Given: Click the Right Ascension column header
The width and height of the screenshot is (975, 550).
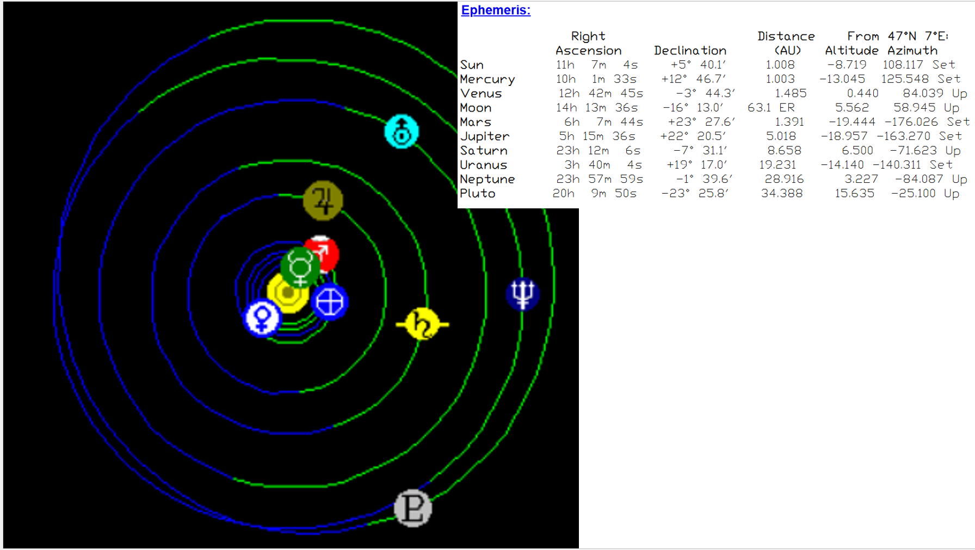Looking at the screenshot, I should tap(588, 44).
